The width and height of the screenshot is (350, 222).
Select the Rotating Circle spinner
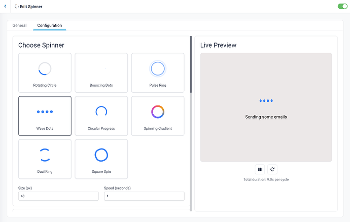[x=45, y=72]
